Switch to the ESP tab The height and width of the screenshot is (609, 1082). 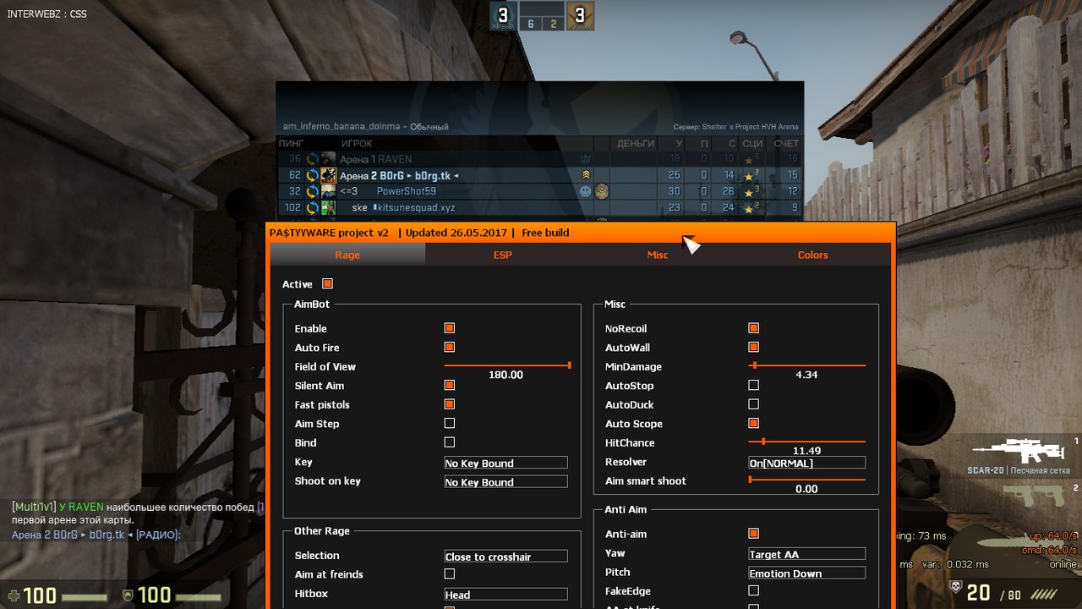(x=502, y=255)
